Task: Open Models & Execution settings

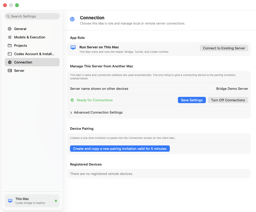Action: (x=32, y=37)
